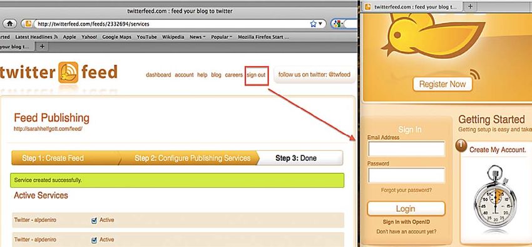The width and height of the screenshot is (532, 247).
Task: Click the sign out menu item
Action: click(x=256, y=75)
